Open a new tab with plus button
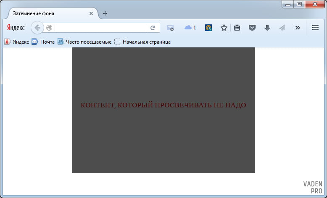327x198 pixels. pos(105,13)
